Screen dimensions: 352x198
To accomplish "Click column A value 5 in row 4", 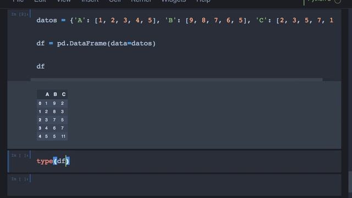I will [x=46, y=136].
